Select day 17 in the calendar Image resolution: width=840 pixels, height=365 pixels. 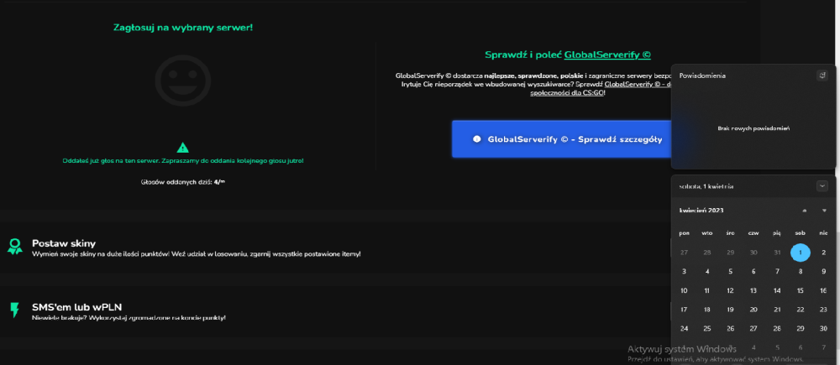click(x=684, y=310)
